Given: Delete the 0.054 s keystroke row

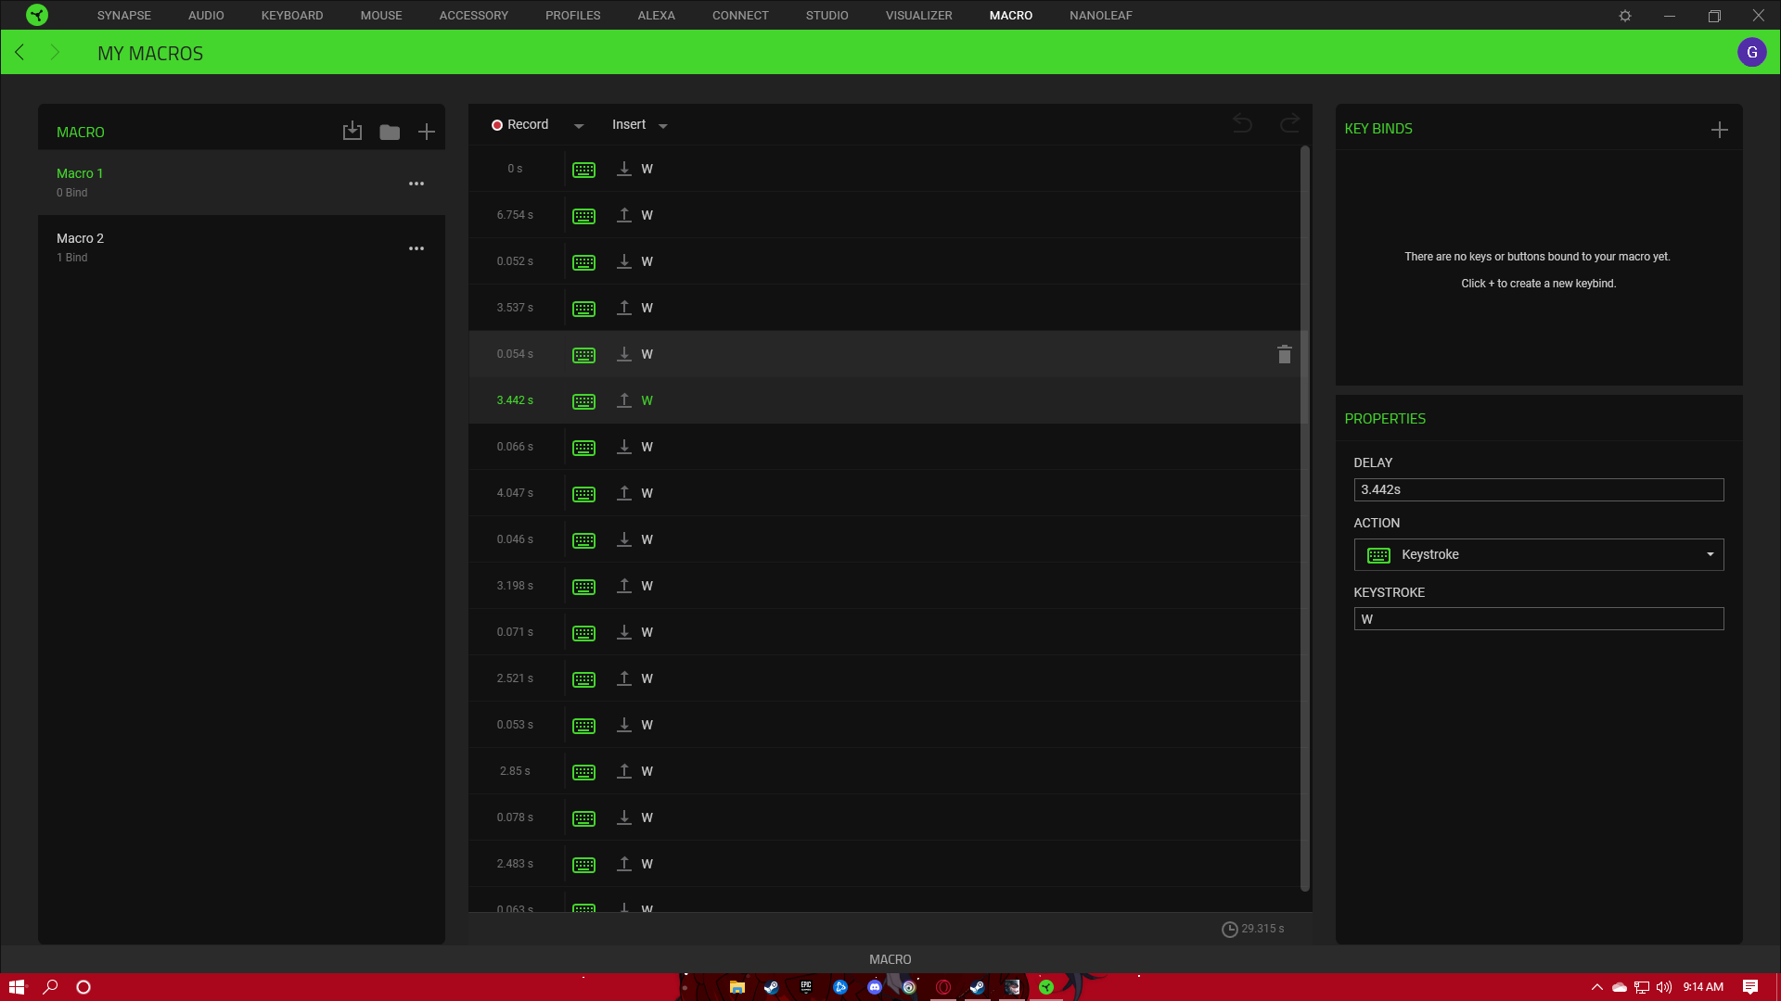Looking at the screenshot, I should 1285,354.
